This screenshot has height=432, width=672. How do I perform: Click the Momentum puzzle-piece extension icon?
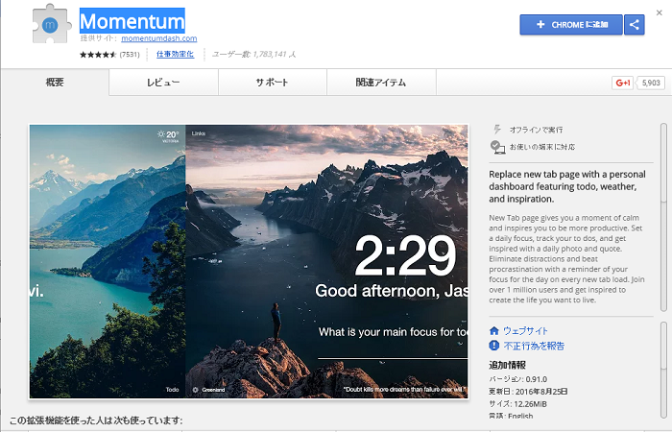pos(52,24)
